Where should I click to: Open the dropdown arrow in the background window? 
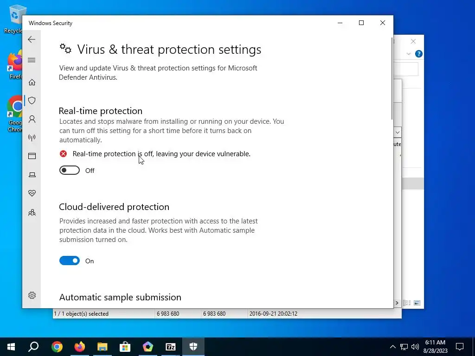398,132
